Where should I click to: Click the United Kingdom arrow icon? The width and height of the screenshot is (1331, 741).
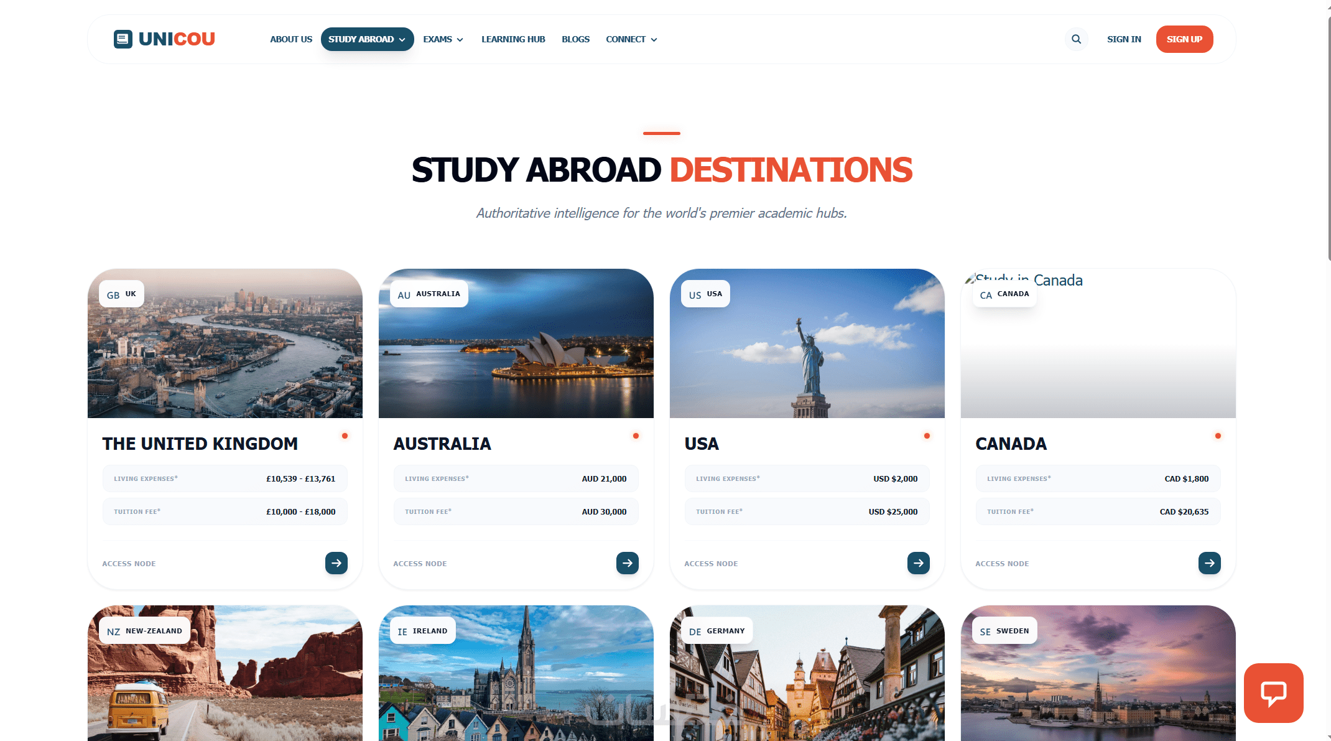(336, 563)
